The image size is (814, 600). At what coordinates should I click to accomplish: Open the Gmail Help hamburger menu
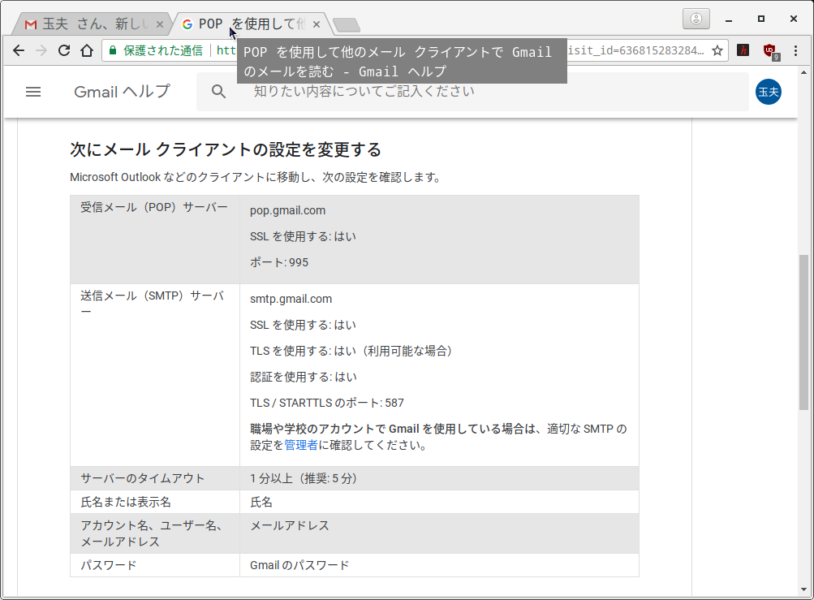pos(33,92)
